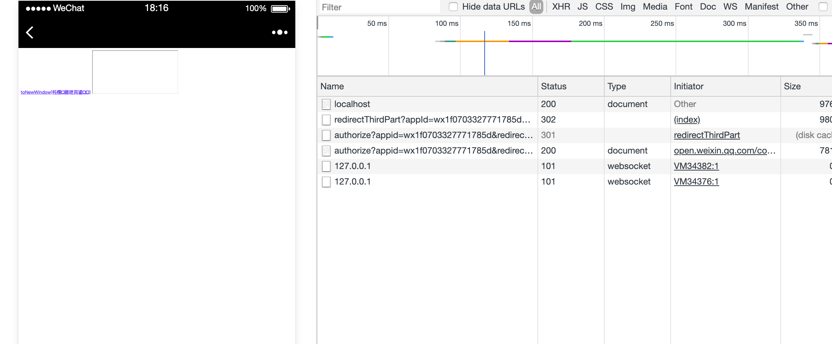
Task: Click file icon of websocket initiated by VM34376:1
Action: coord(326,182)
